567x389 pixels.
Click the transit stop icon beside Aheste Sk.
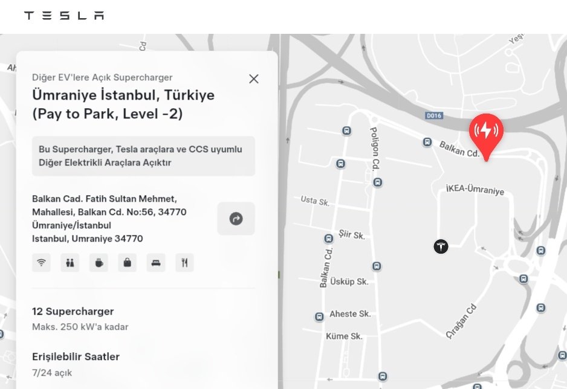click(319, 317)
